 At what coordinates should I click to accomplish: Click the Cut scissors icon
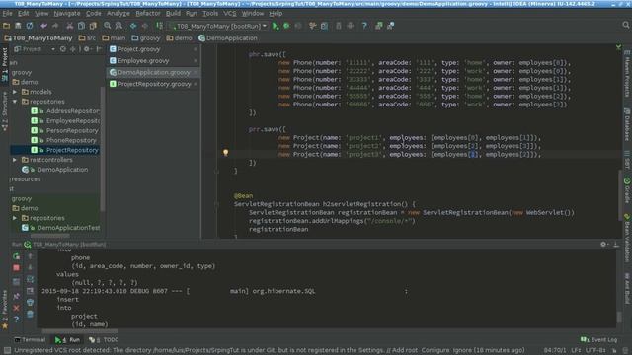point(69,26)
